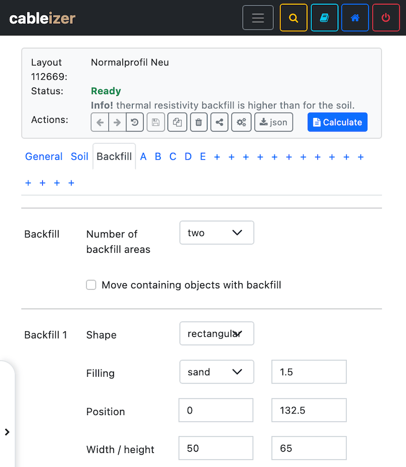Go to home via house icon

[355, 18]
